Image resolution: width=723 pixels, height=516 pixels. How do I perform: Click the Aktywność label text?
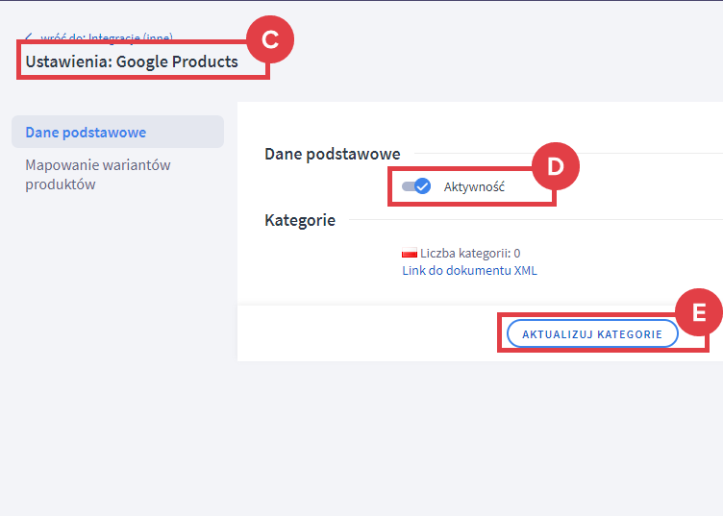coord(474,187)
